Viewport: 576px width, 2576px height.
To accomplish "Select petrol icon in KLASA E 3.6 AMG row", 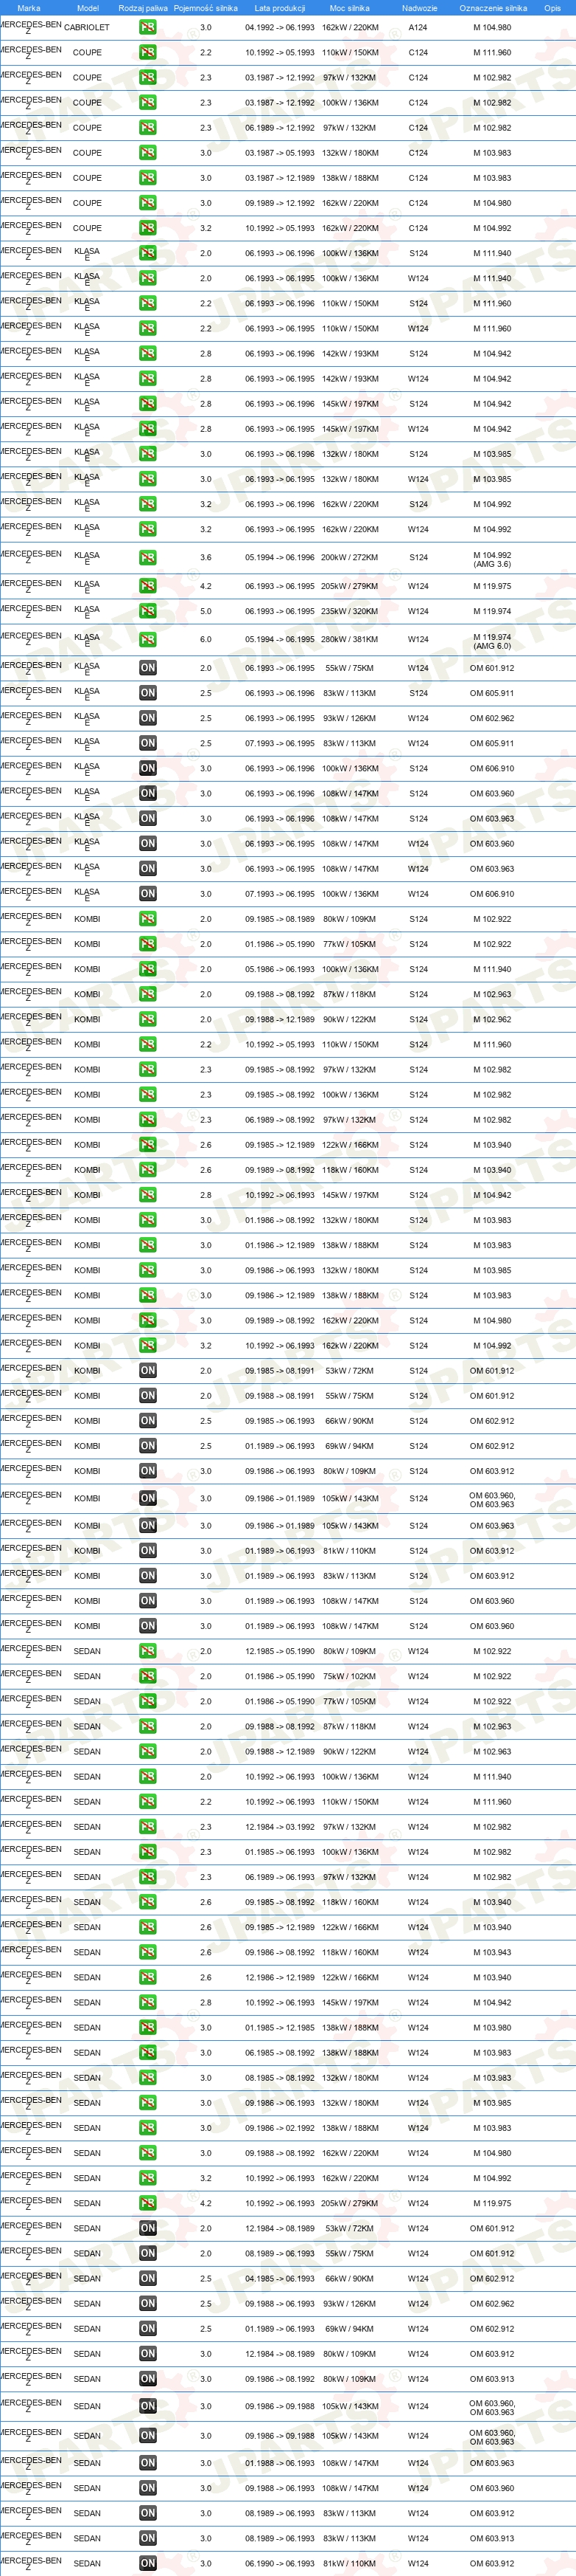I will coord(148,558).
